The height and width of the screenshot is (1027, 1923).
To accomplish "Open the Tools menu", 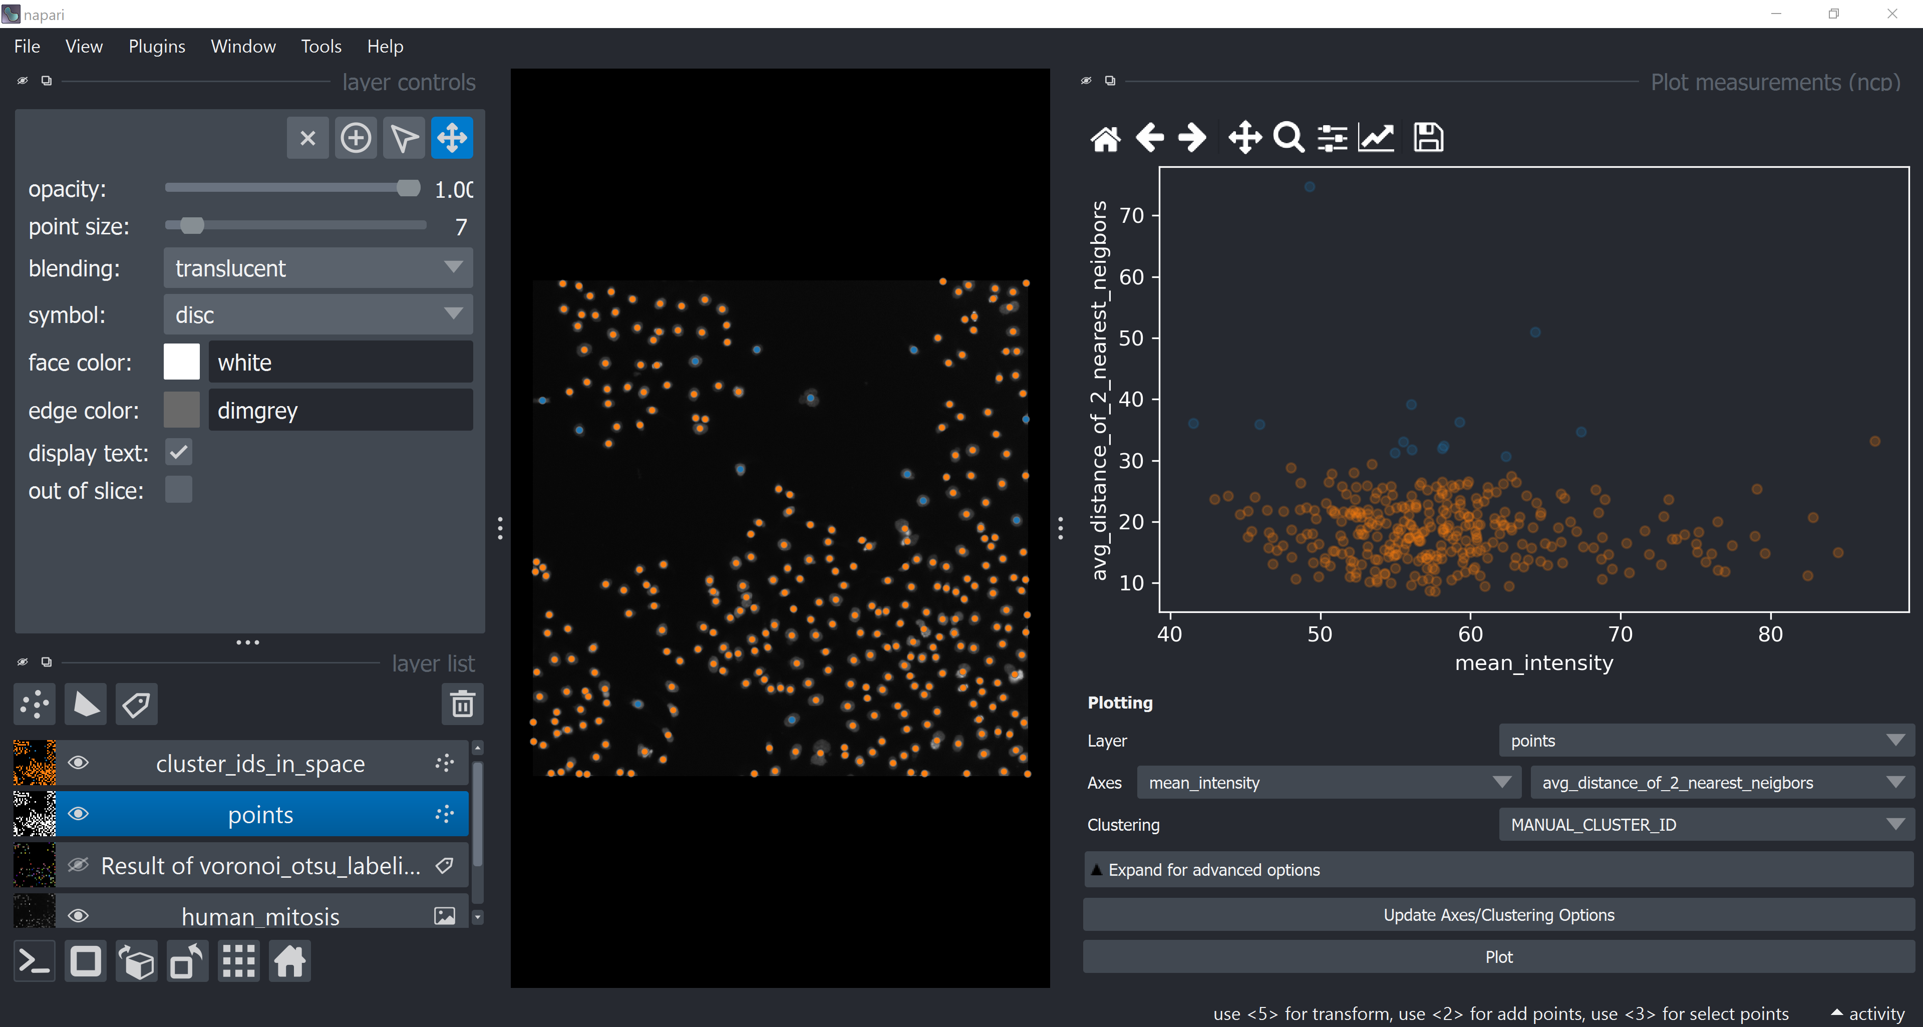I will [321, 46].
